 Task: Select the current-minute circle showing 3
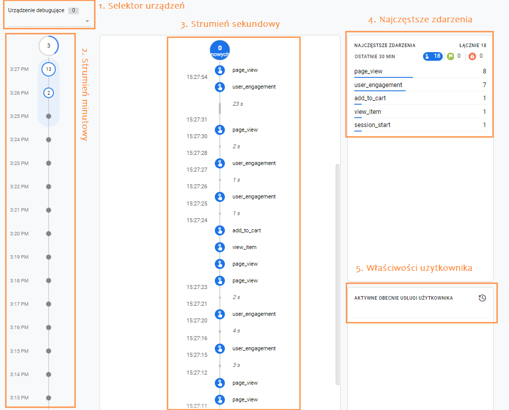[x=49, y=46]
